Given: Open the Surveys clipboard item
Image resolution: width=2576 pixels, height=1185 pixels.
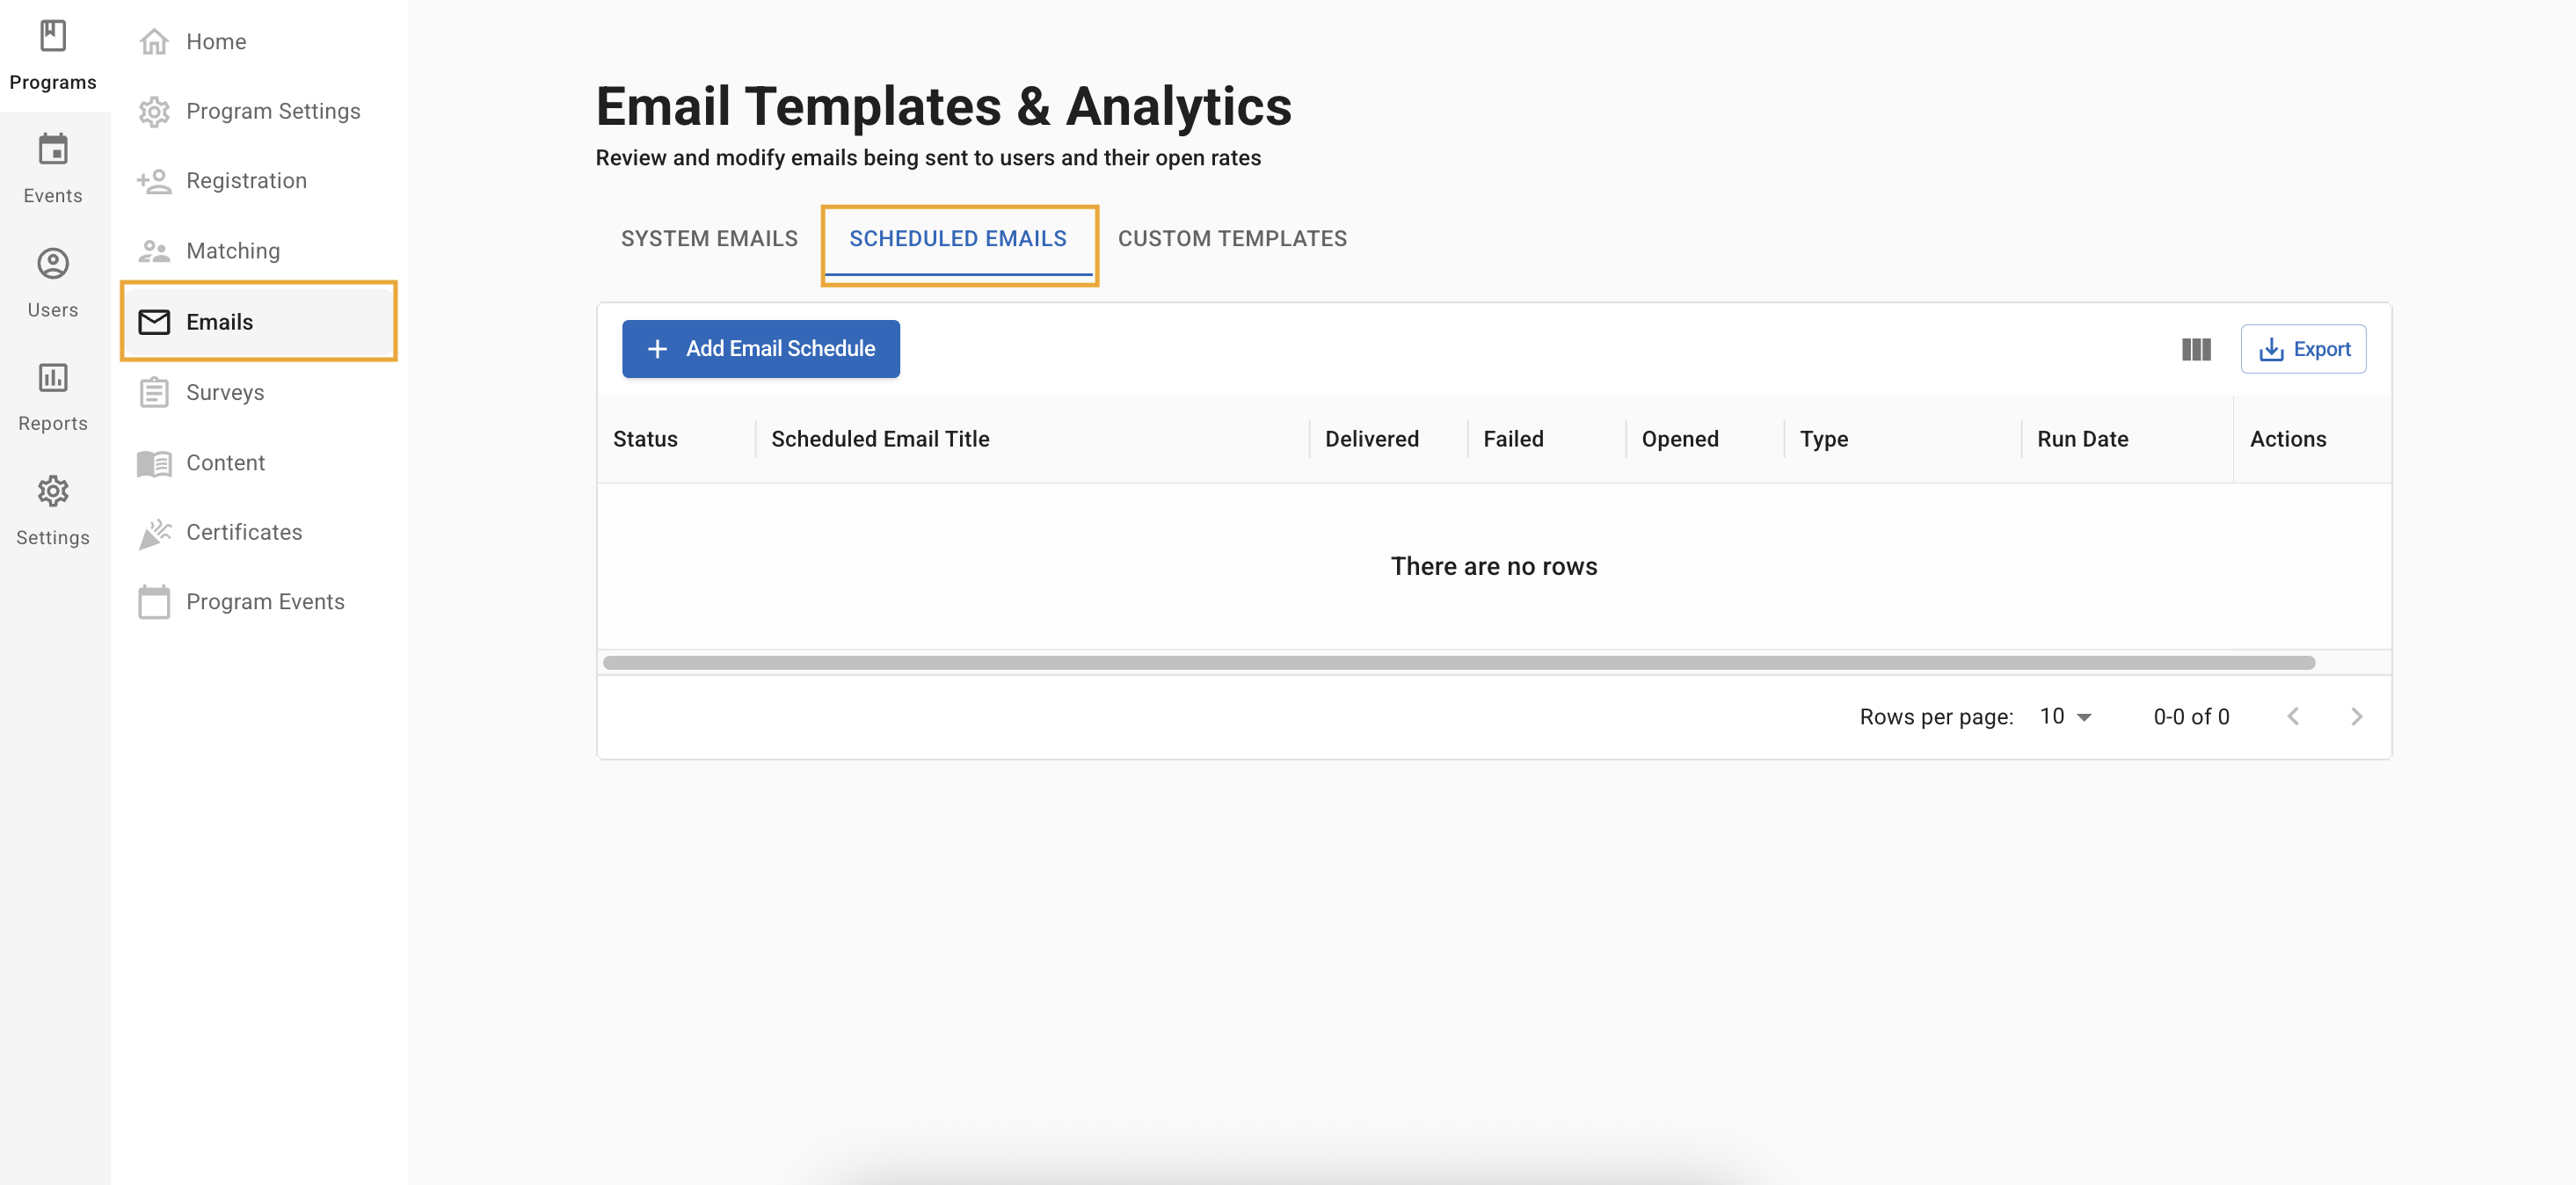Looking at the screenshot, I should [x=224, y=392].
